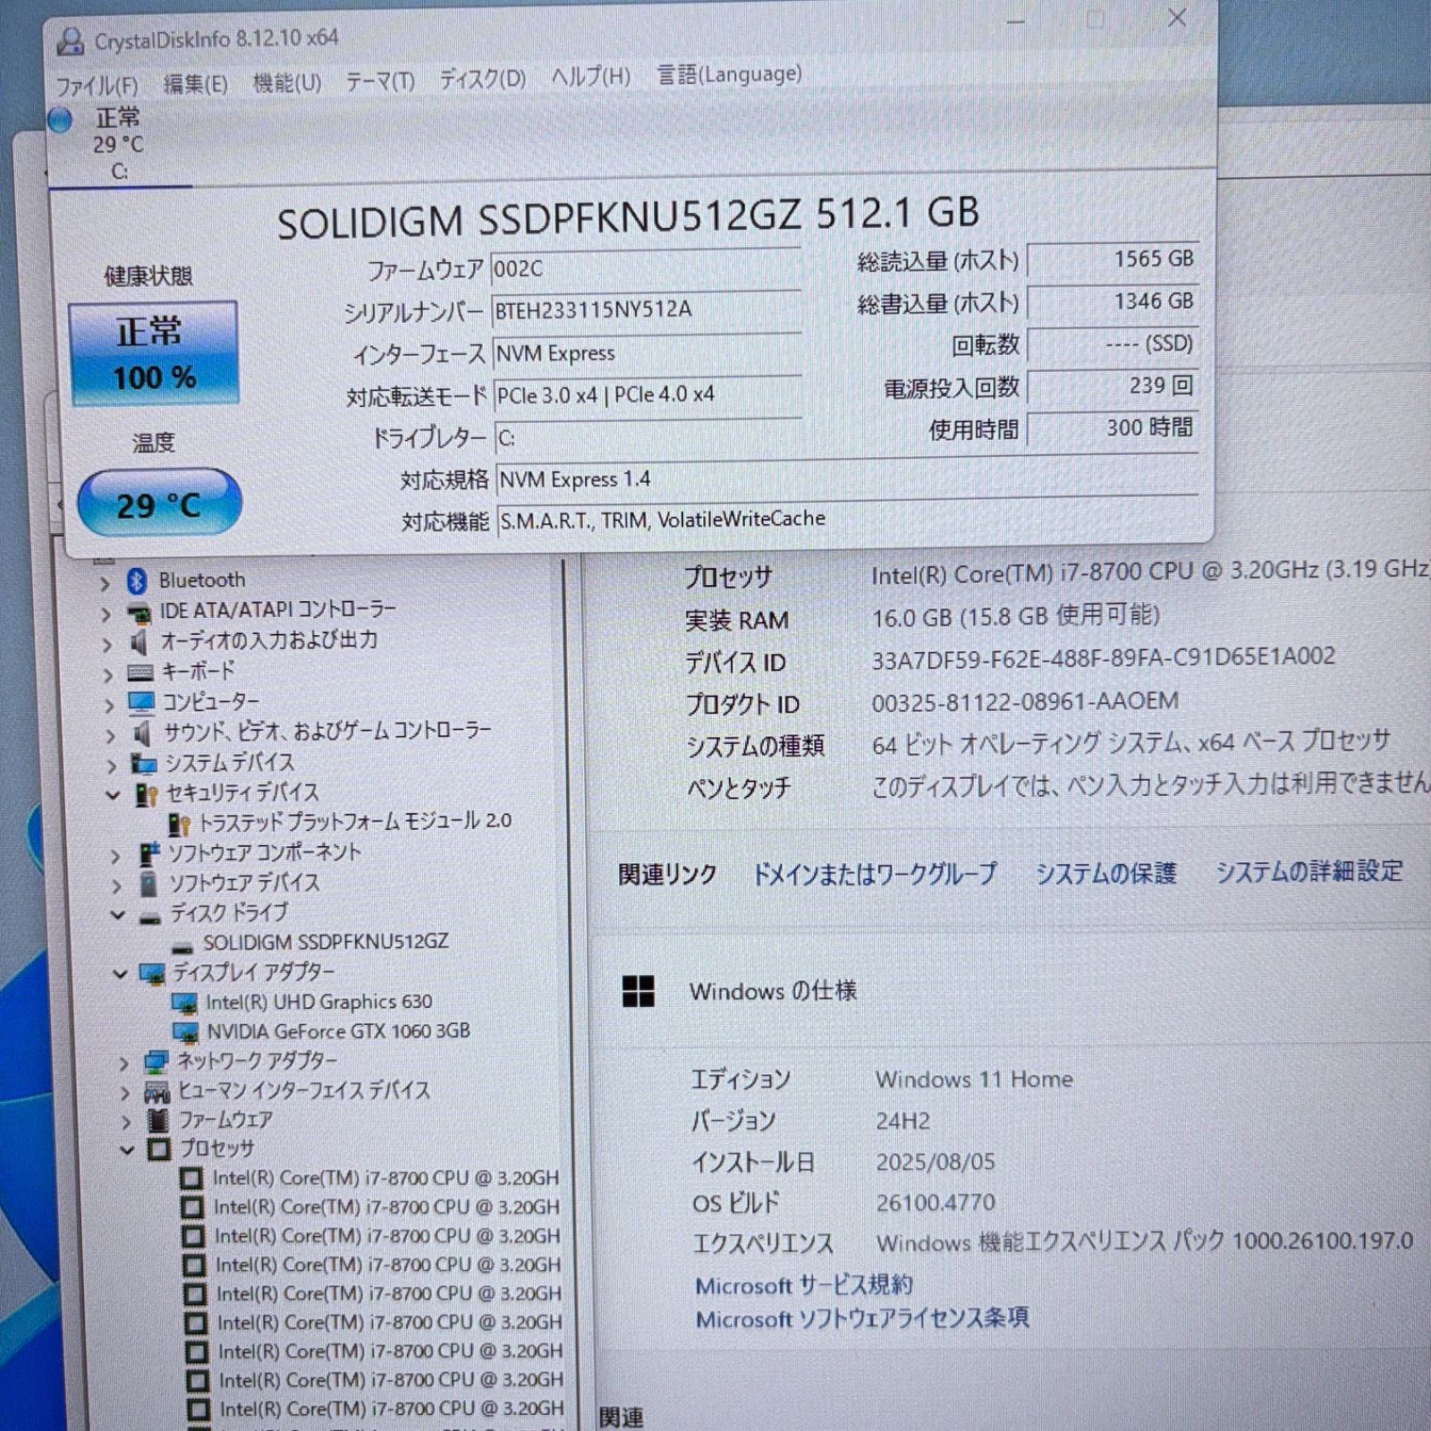Image resolution: width=1431 pixels, height=1431 pixels.
Task: Select NVIDIA GeForce GTX 1060 3GB
Action: point(339,1031)
